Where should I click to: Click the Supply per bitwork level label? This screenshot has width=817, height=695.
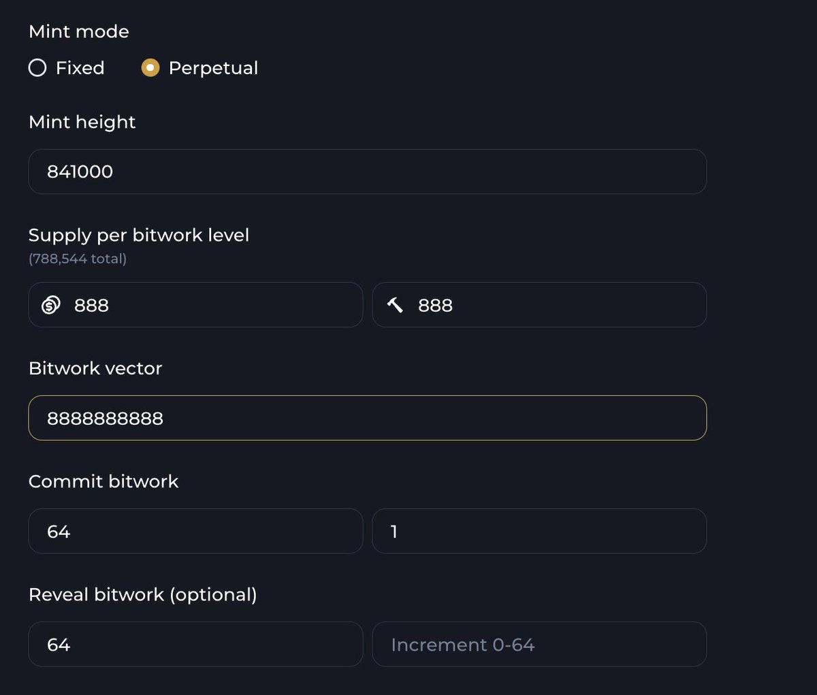tap(139, 235)
